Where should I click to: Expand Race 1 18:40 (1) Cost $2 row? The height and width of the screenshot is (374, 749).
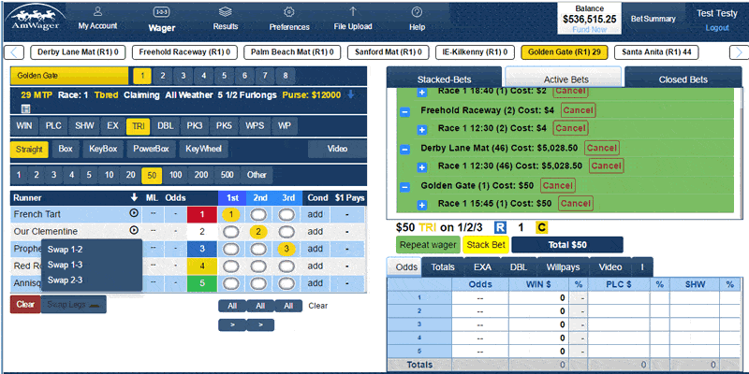click(x=422, y=92)
